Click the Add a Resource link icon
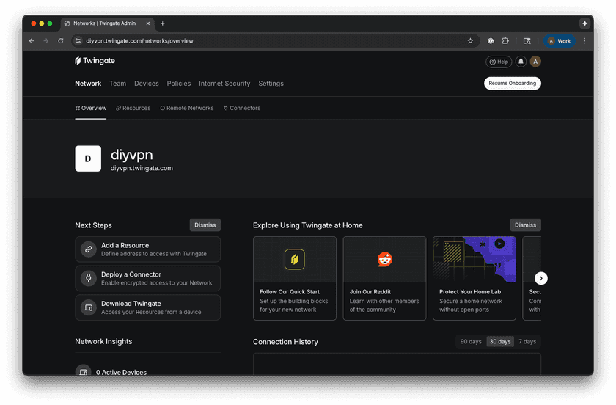This screenshot has height=405, width=616. [x=88, y=249]
